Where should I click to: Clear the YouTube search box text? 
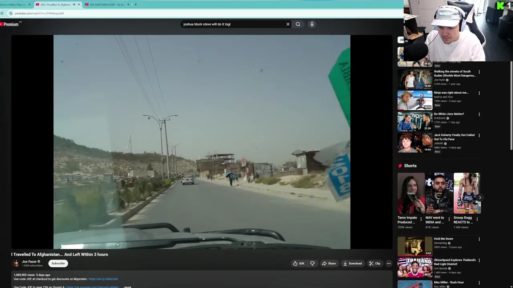[288, 24]
